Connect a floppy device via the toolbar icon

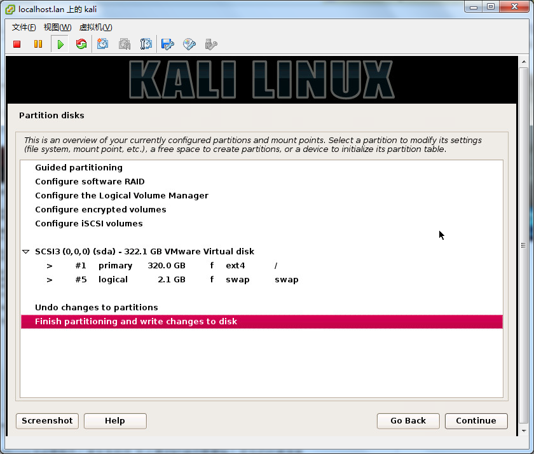(168, 45)
